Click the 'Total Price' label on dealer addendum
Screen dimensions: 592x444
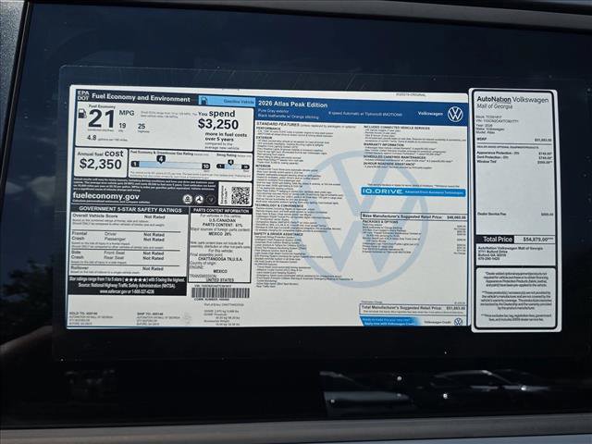pyautogui.click(x=498, y=240)
